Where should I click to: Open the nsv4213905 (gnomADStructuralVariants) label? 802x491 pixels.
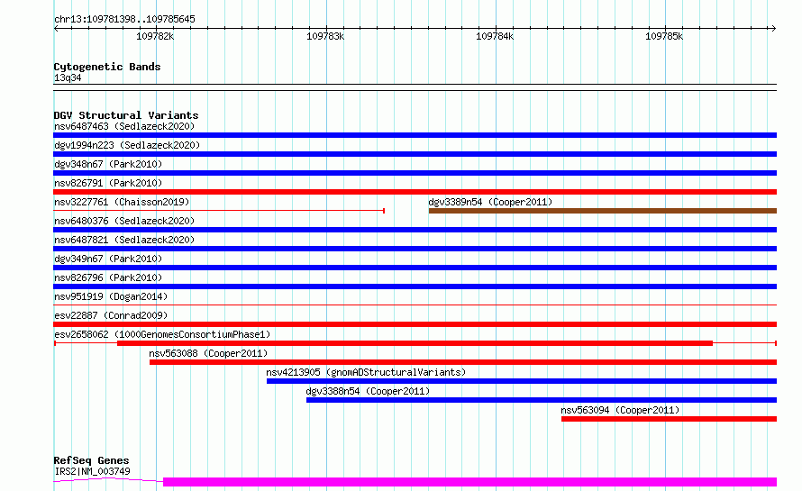point(366,372)
